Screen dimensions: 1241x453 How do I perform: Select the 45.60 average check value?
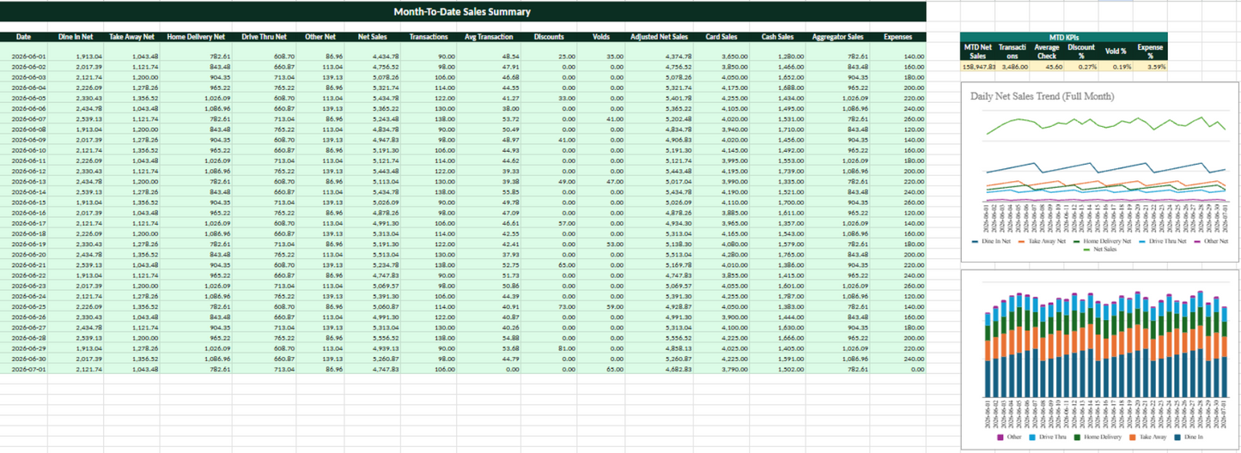[x=1047, y=66]
